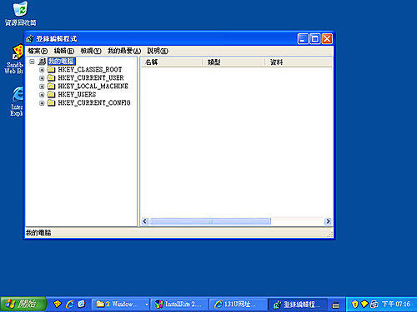
Task: Select the 我的電腦 root label
Action: coord(62,62)
